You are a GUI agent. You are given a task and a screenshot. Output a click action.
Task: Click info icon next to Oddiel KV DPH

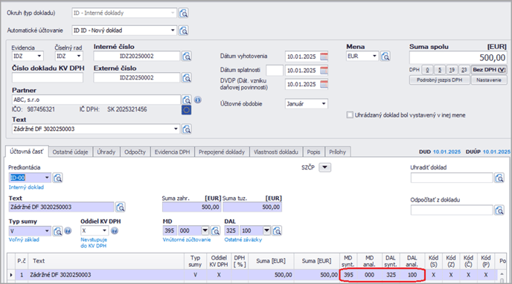pyautogui.click(x=115, y=231)
